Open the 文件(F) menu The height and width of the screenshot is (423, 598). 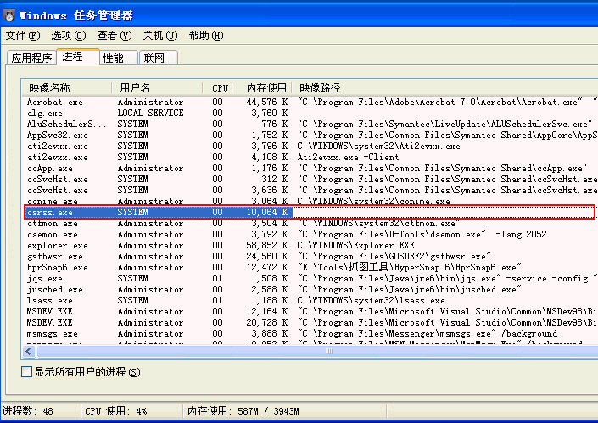point(23,36)
